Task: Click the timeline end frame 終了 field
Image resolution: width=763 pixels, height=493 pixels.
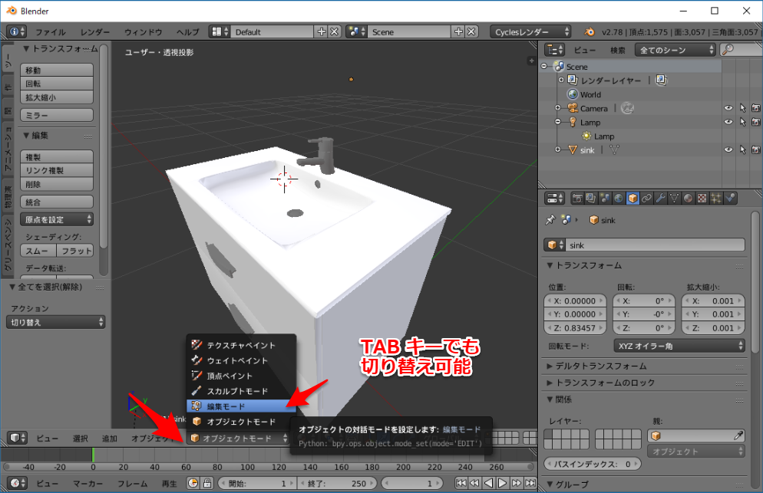Action: [335, 483]
